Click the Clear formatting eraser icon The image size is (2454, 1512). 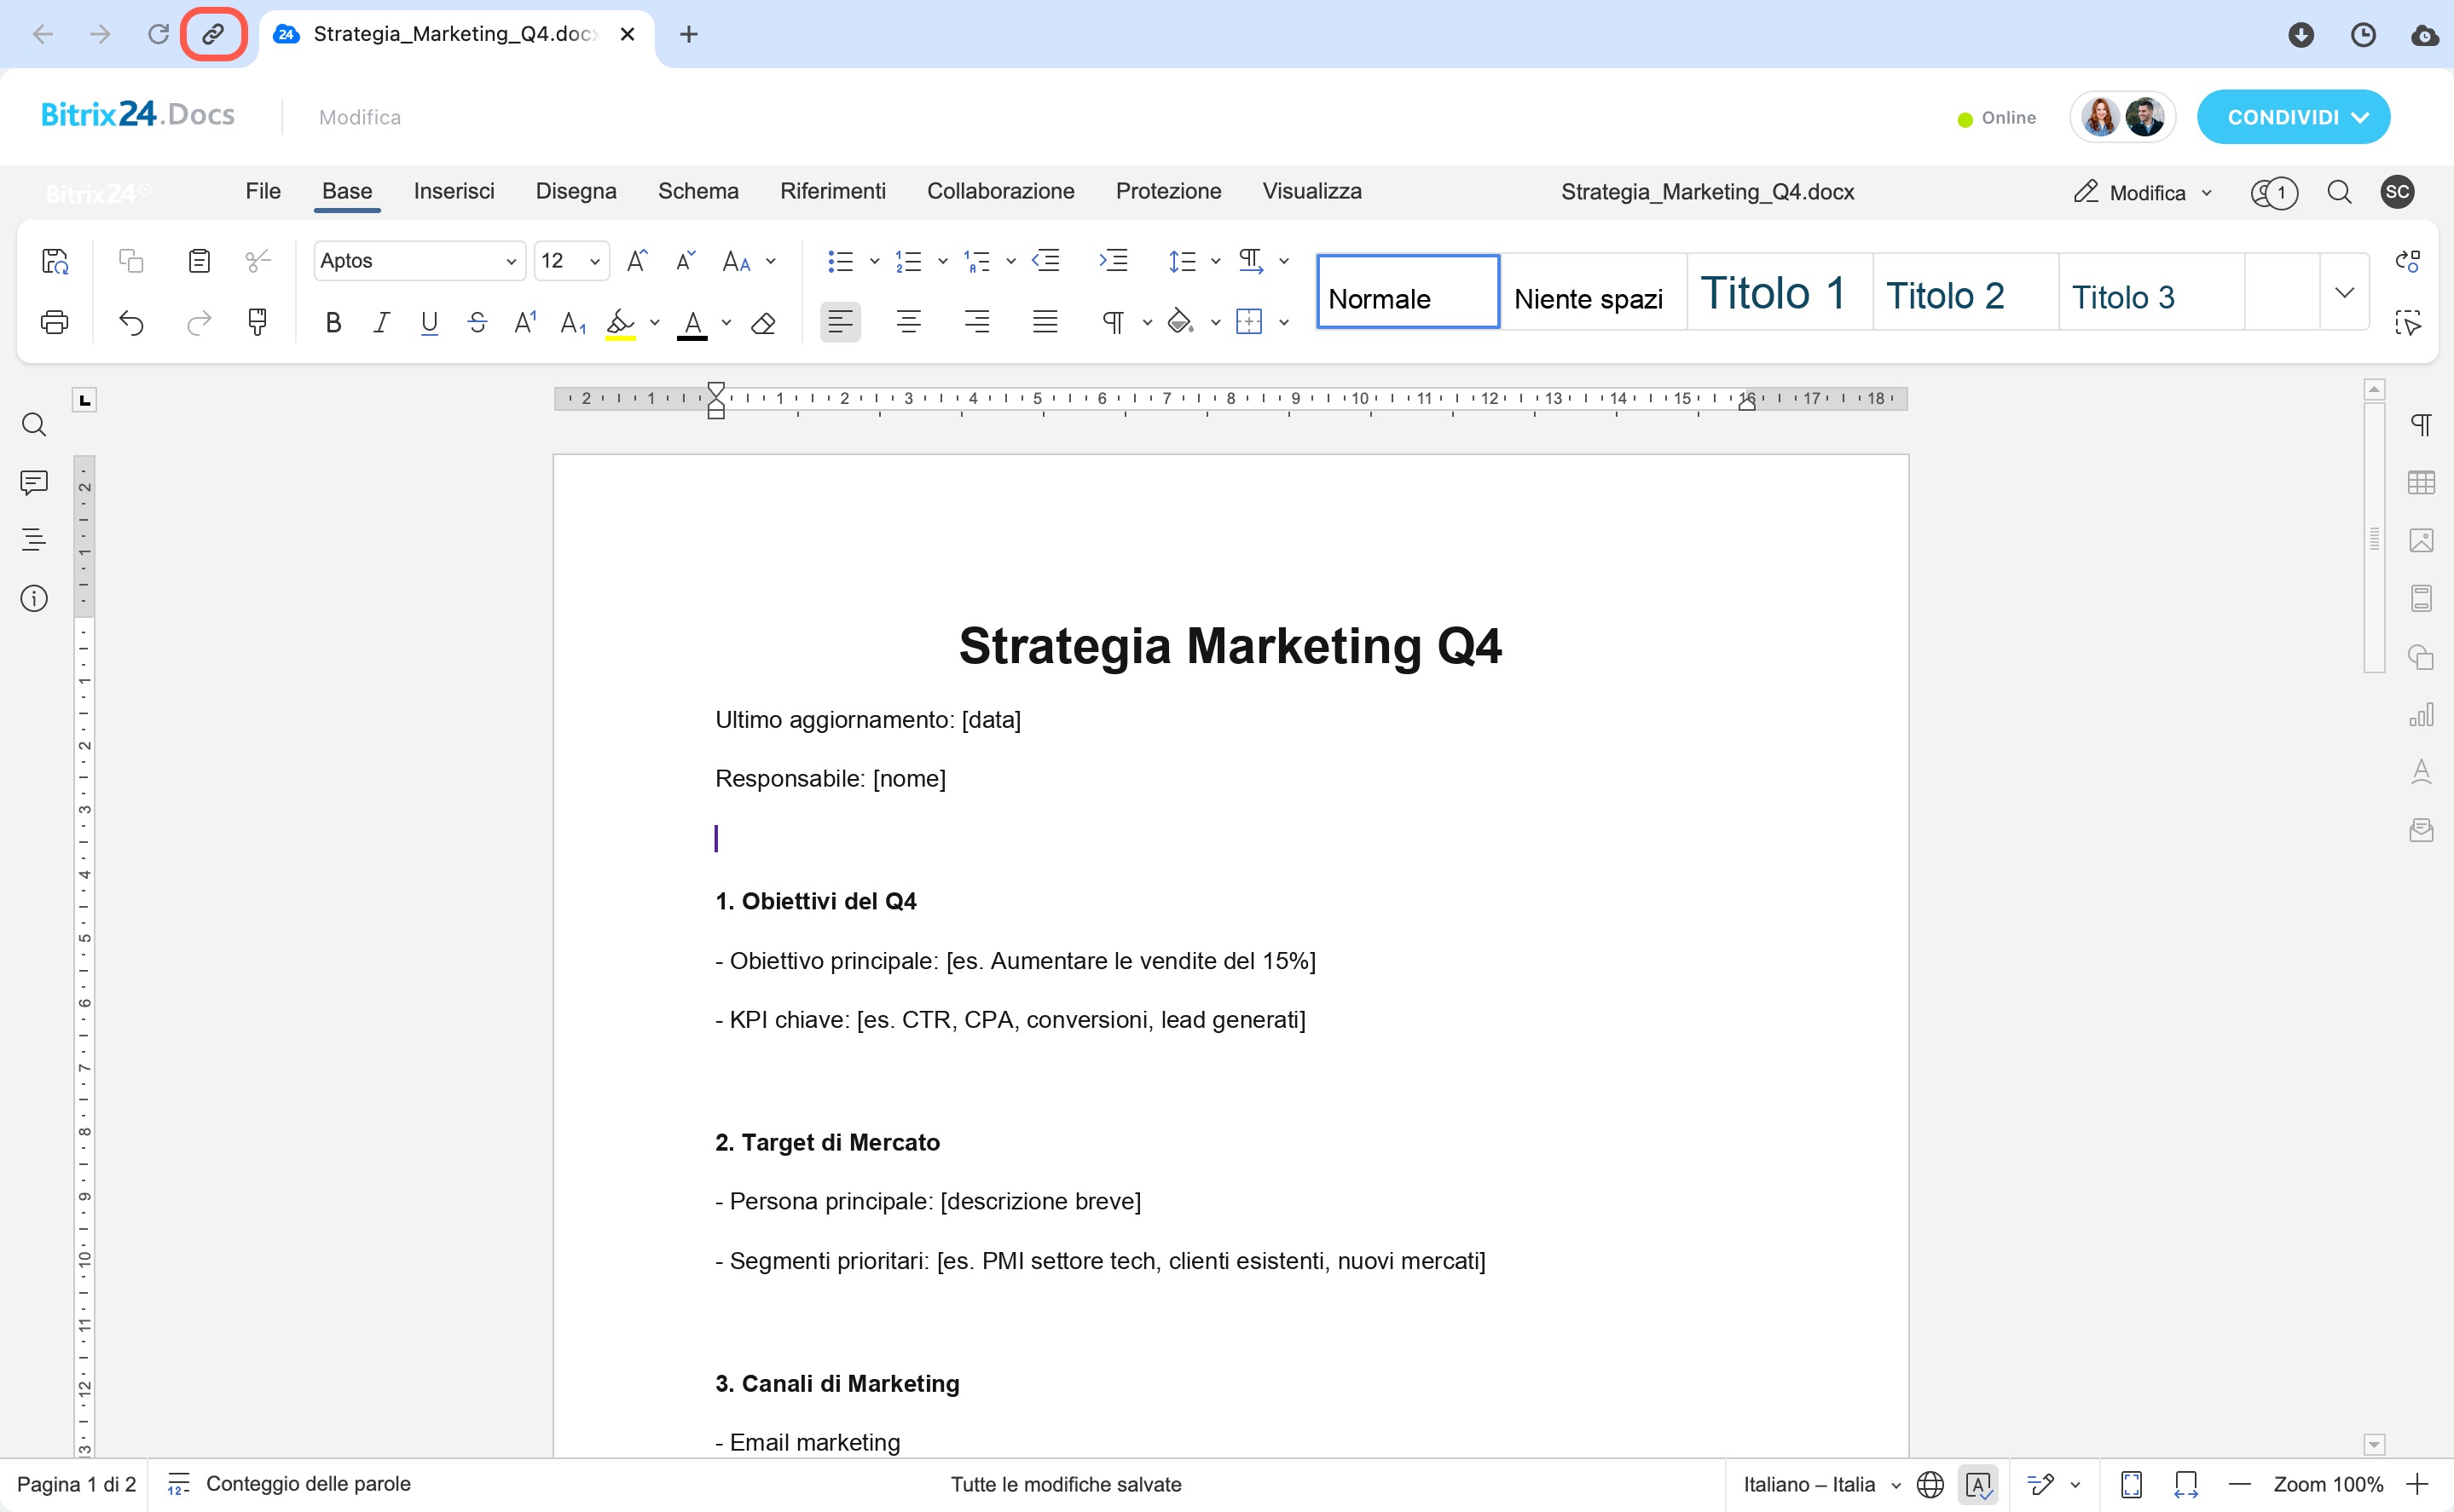tap(763, 323)
